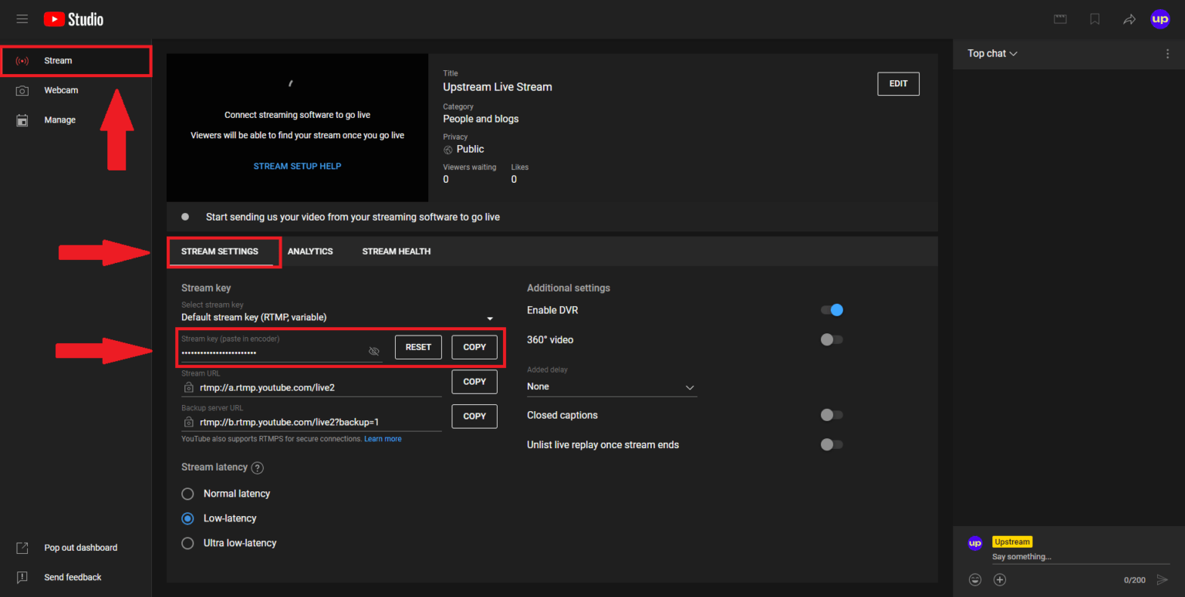Open the Added delay dropdown showing None
This screenshot has width=1185, height=597.
[611, 386]
